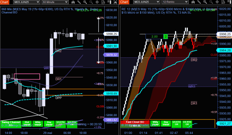232x135 pixels.
Task: Open chart trader icon in 12 Renko chart
Action: 229,2
